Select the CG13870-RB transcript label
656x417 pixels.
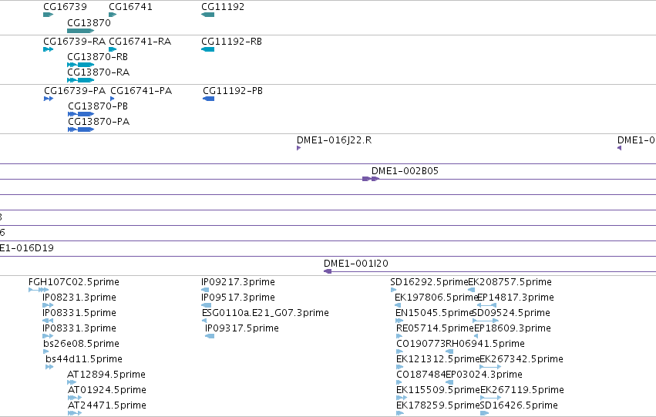(x=97, y=57)
